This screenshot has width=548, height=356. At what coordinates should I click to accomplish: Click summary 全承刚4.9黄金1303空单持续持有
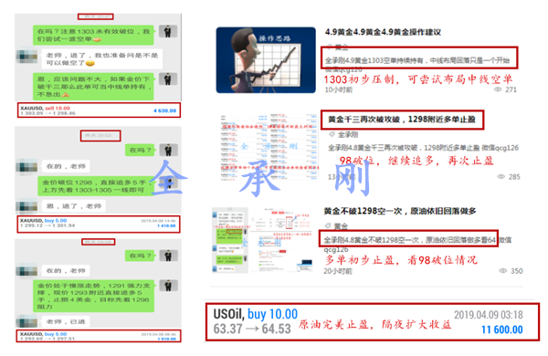(417, 60)
